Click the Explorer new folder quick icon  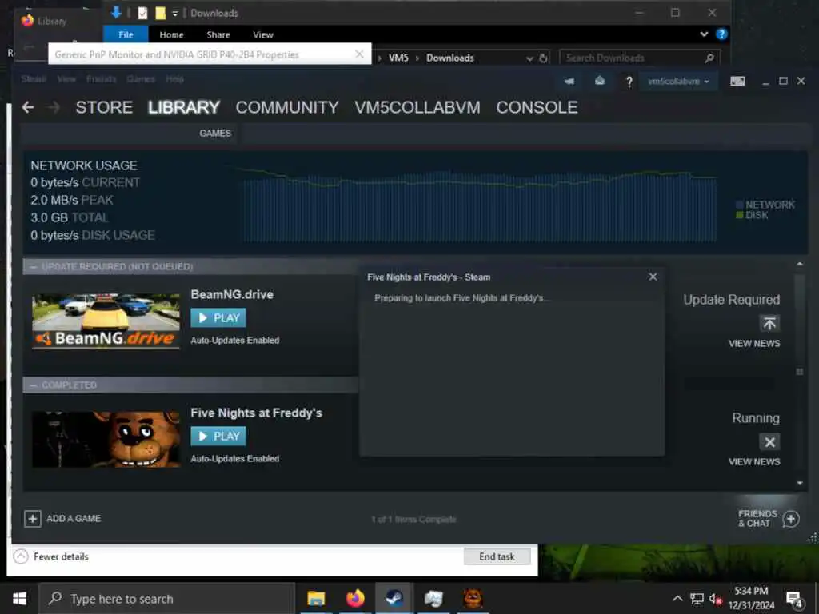(160, 13)
